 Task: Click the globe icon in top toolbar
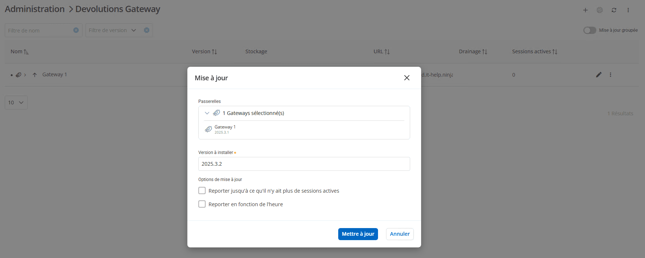click(x=599, y=10)
